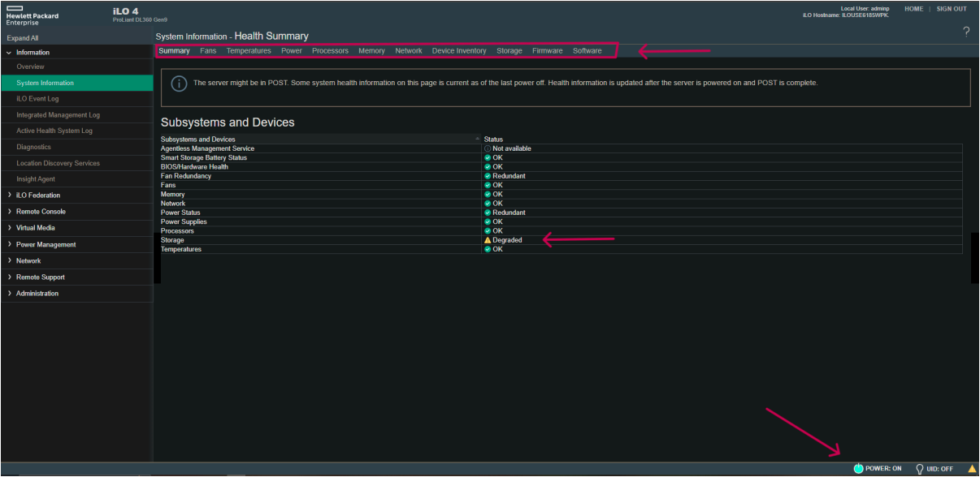Click the Redundant check icon for Power Status
Viewport: 980px width, 477px height.
[488, 213]
